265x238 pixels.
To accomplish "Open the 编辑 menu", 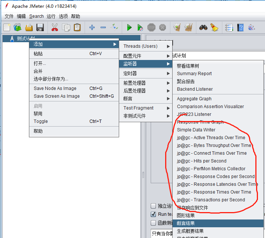I will (x=21, y=16).
